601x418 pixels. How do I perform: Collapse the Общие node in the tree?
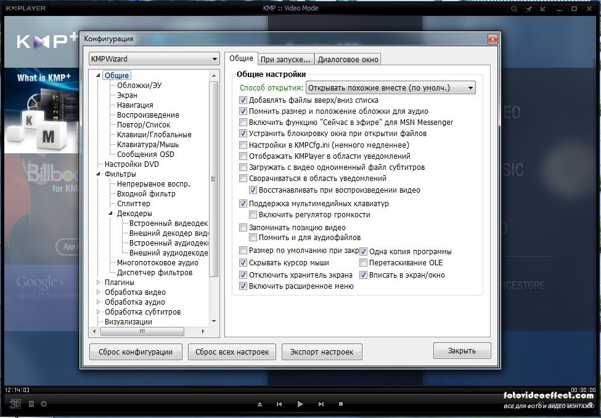pos(99,76)
